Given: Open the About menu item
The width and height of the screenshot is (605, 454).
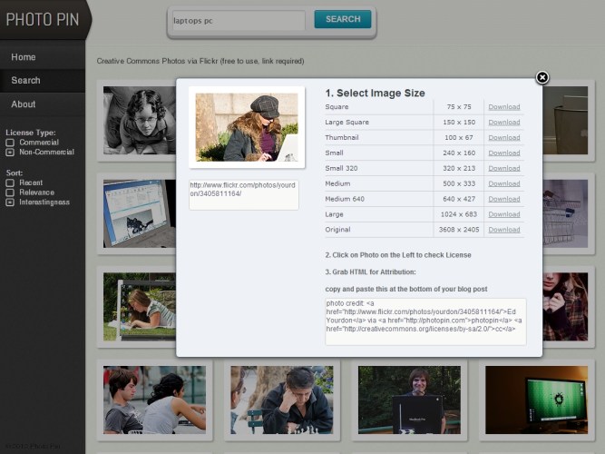Looking at the screenshot, I should 24,104.
